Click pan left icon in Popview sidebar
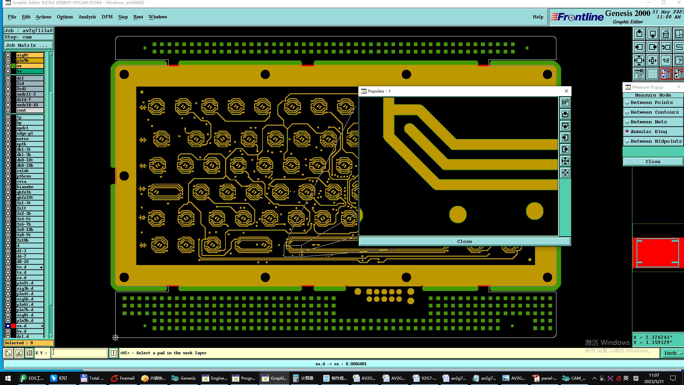The height and width of the screenshot is (385, 684). click(x=565, y=138)
